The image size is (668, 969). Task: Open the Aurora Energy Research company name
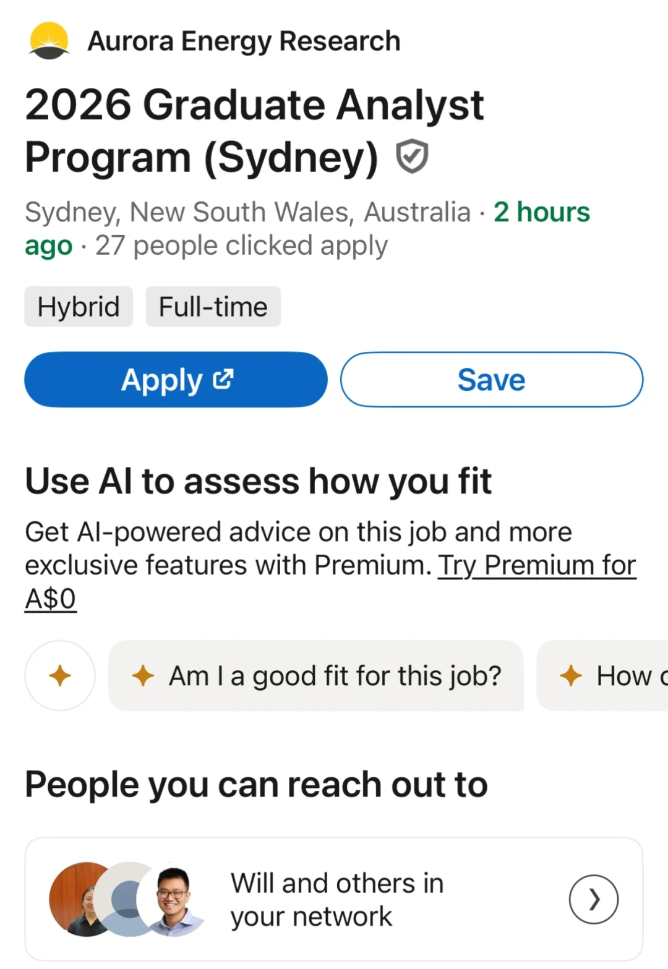tap(244, 41)
